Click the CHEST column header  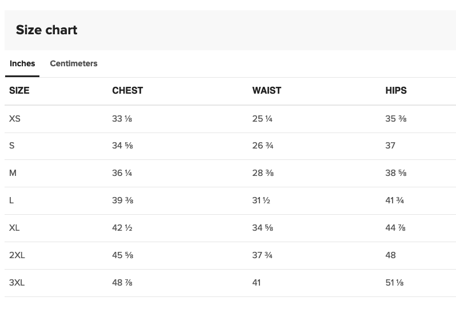[127, 90]
